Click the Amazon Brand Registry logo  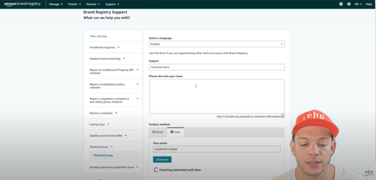tap(22, 4)
